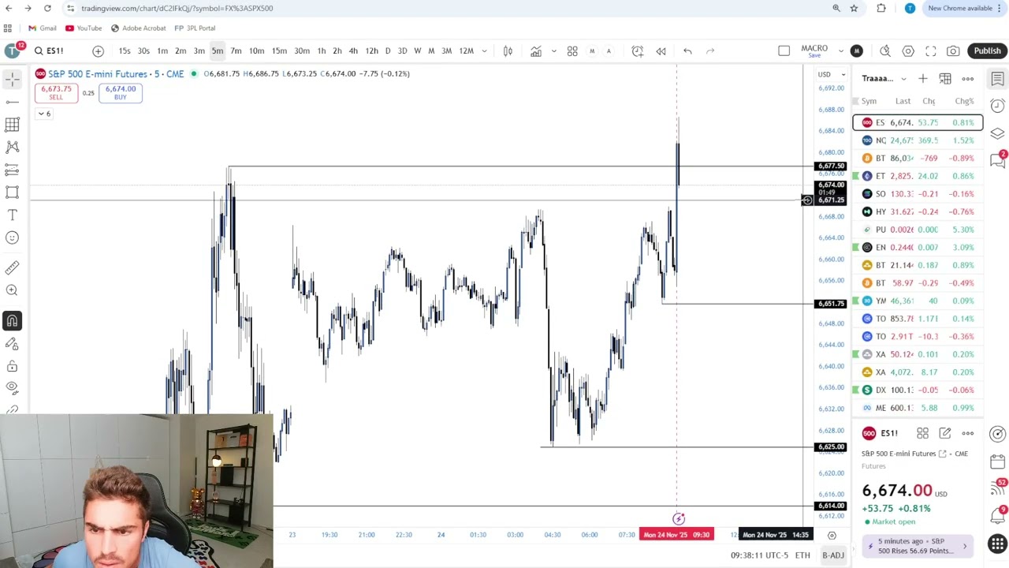Select the zoom in tool
This screenshot has width=1009, height=568.
click(12, 290)
